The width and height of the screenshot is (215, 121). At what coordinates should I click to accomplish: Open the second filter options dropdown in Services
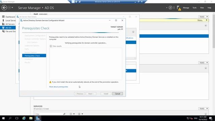[81, 114]
